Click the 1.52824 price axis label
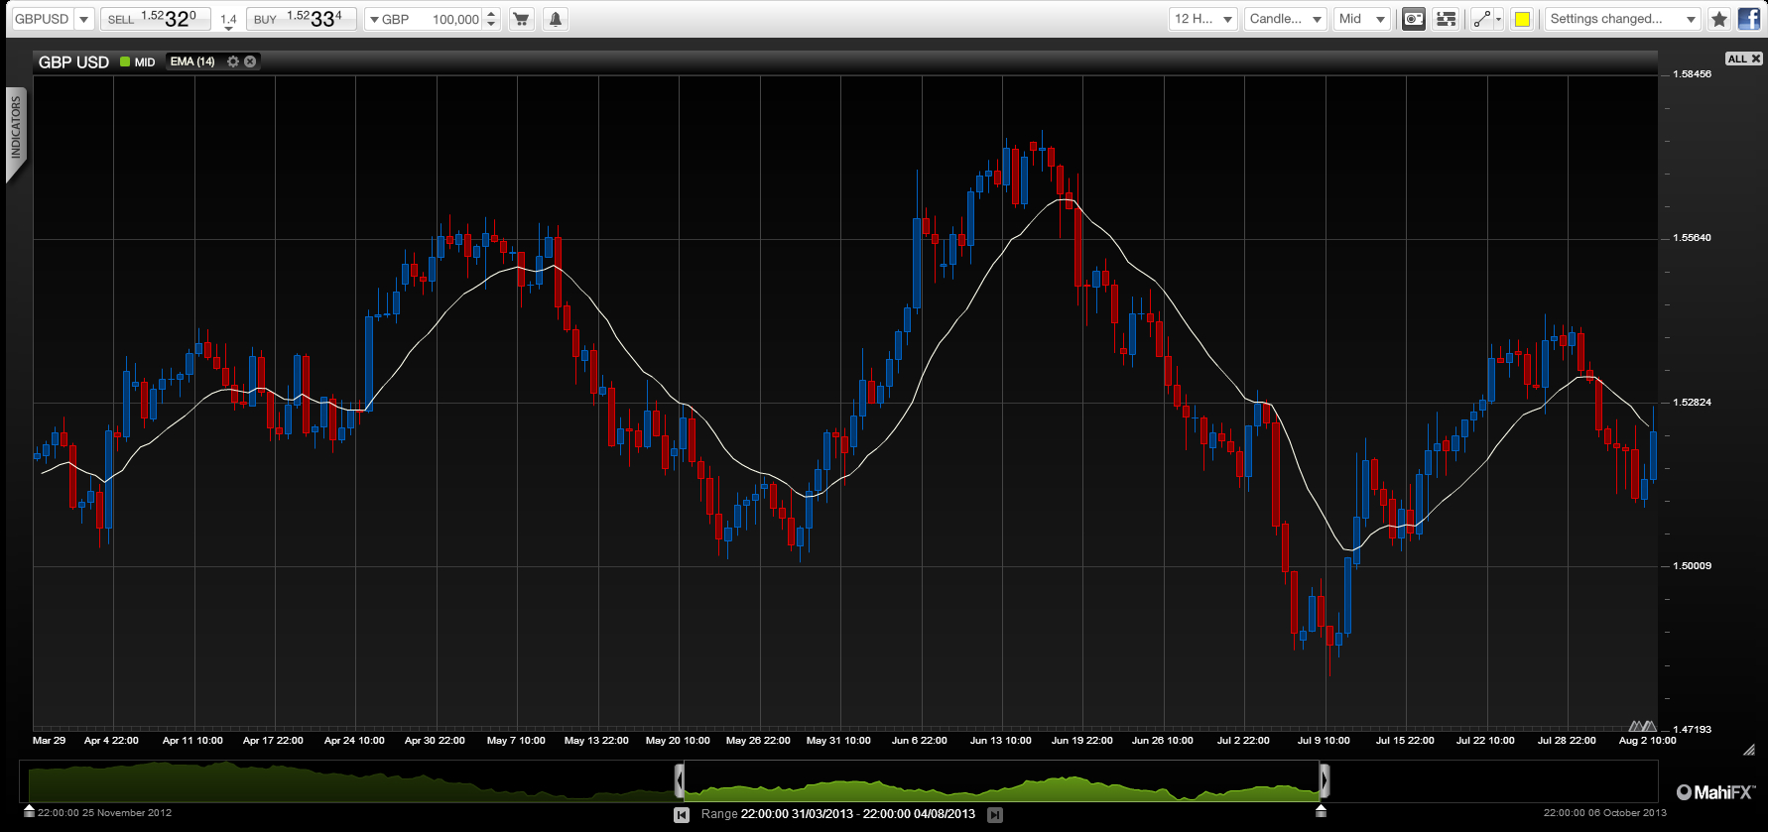This screenshot has width=1768, height=832. [1692, 403]
